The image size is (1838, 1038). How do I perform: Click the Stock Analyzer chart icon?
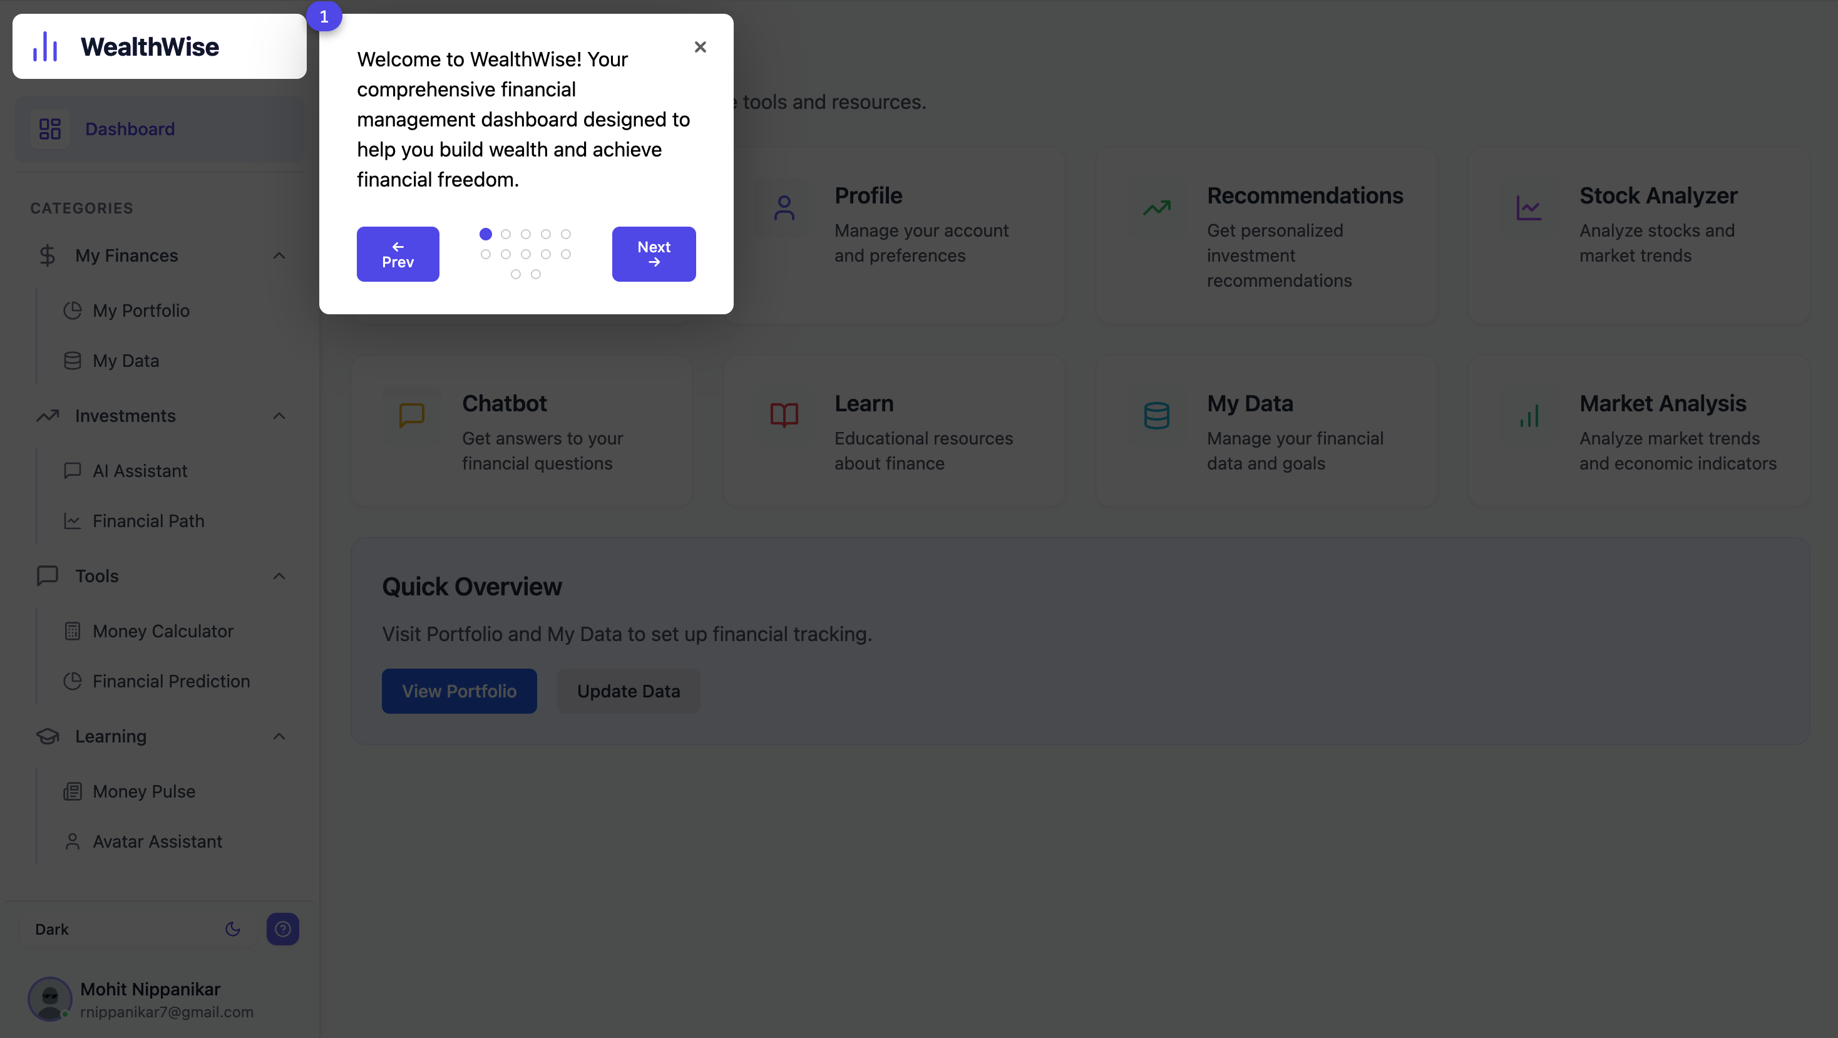click(x=1528, y=208)
